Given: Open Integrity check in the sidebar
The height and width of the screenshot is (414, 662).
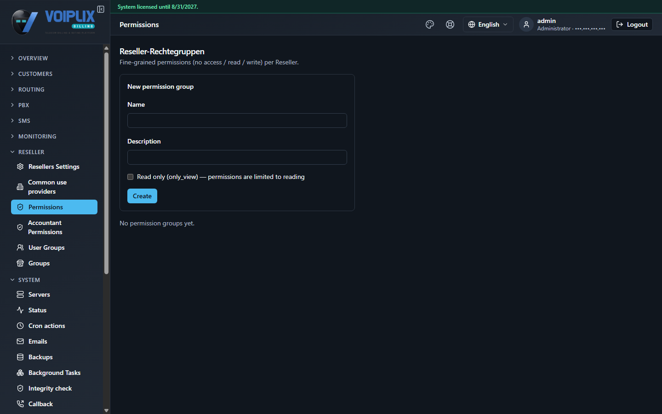Looking at the screenshot, I should (54, 388).
